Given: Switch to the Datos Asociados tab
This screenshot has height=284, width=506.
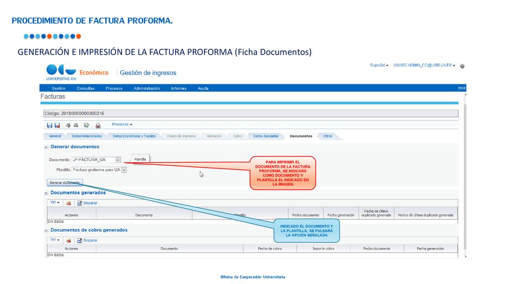Looking at the screenshot, I should coord(266,136).
